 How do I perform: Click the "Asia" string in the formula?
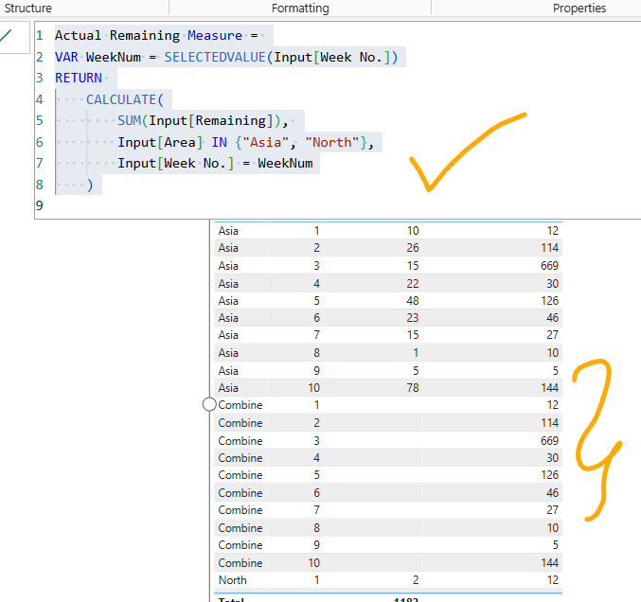coord(266,142)
